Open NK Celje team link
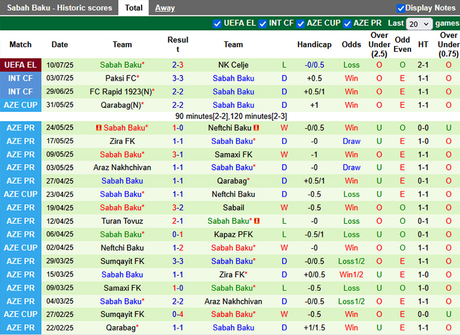Screen dimensions: 460x335 point(233,65)
